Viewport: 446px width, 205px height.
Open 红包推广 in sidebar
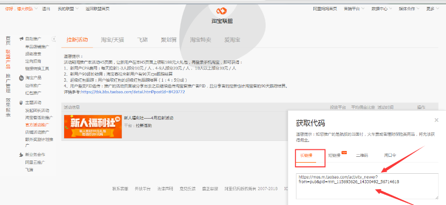(x=33, y=93)
